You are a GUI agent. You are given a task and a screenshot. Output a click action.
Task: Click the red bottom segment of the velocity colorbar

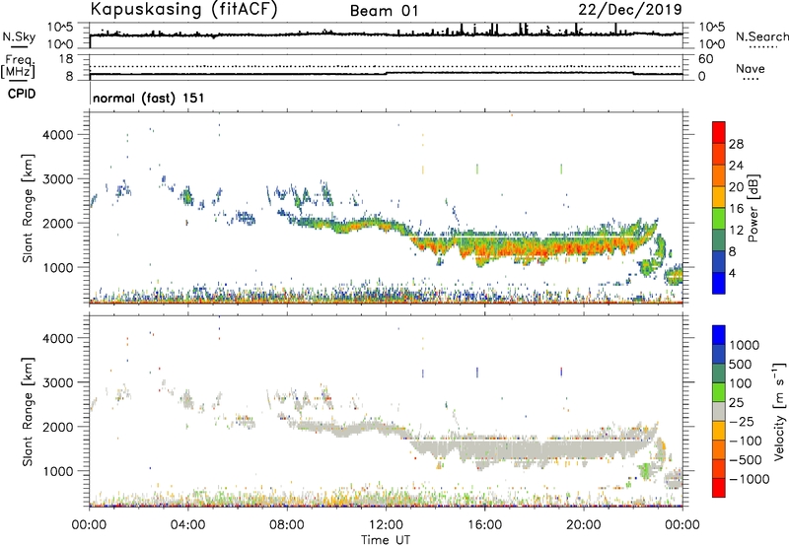(x=719, y=488)
